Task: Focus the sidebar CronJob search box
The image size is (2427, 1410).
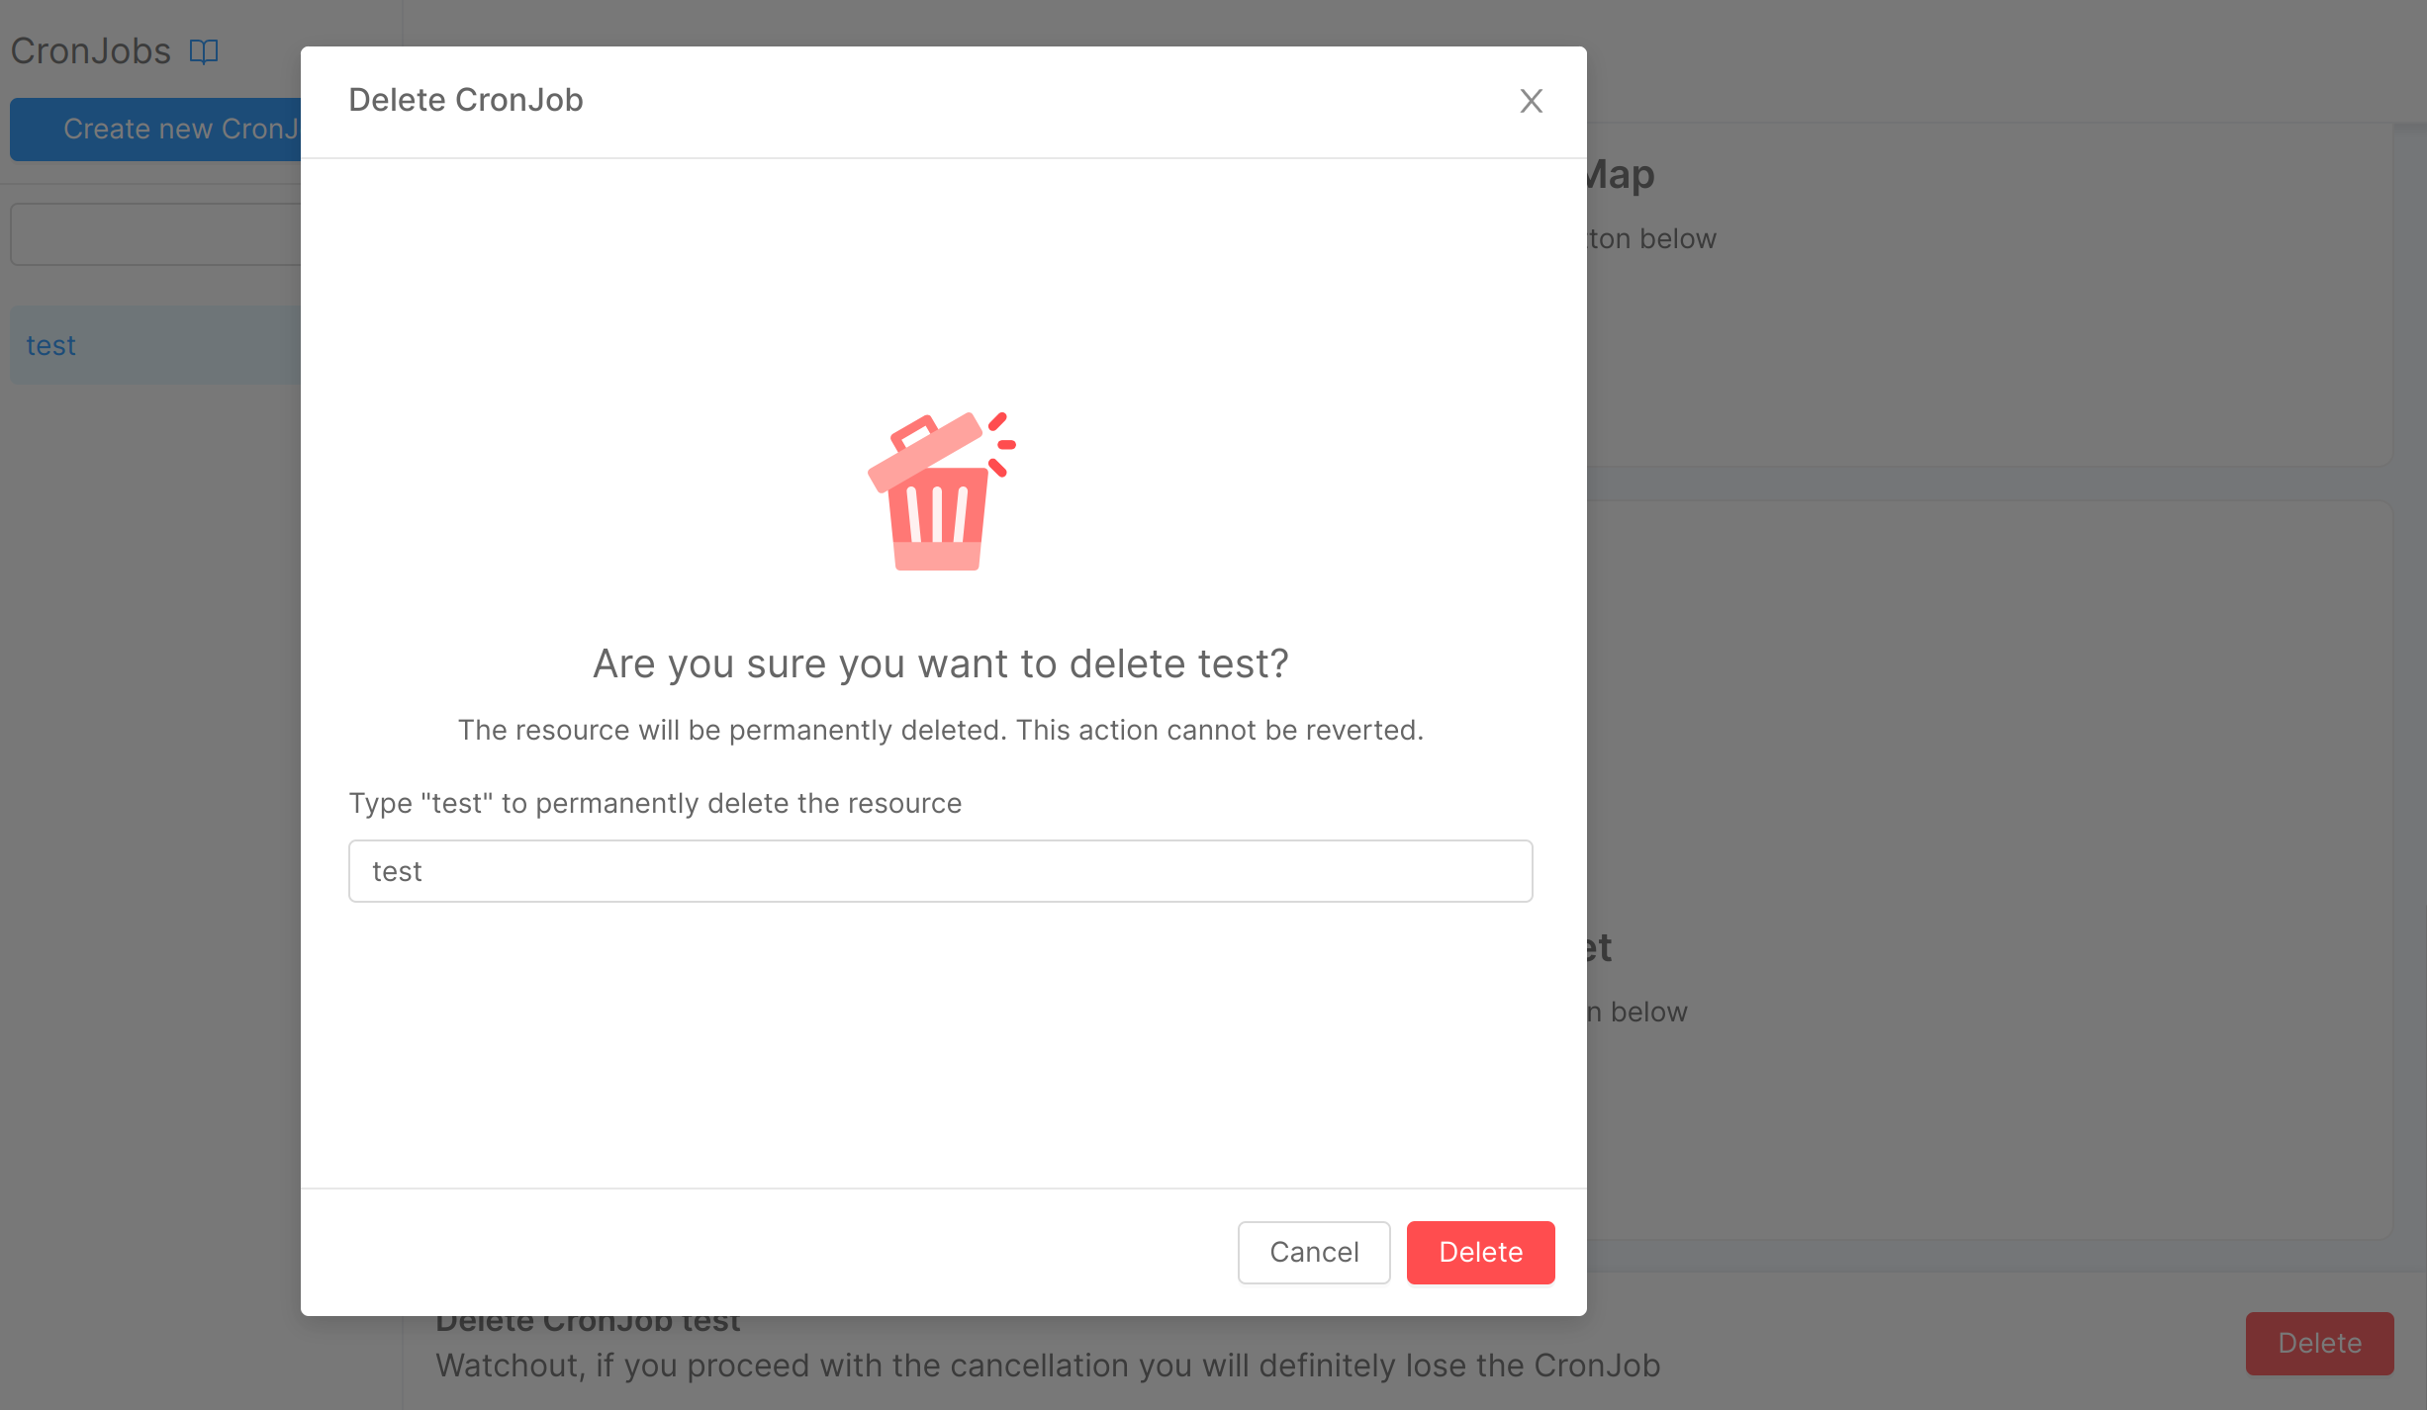Action: [x=156, y=234]
